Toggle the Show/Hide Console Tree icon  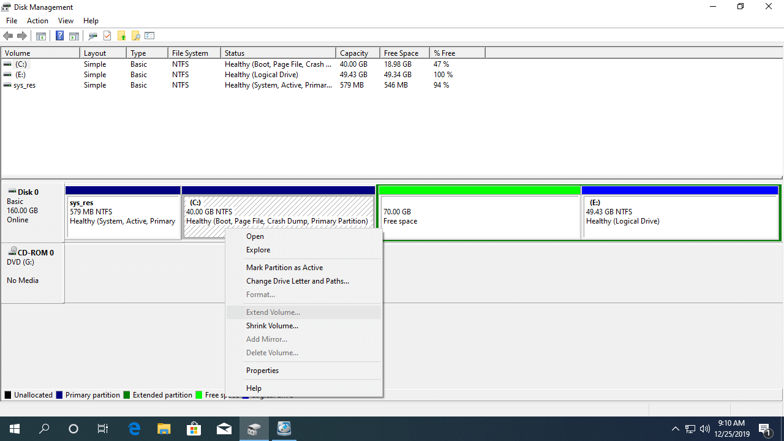41,36
